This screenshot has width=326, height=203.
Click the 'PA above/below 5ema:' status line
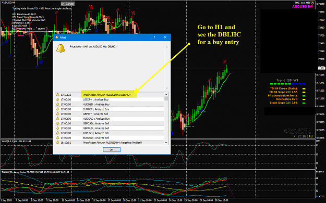283,95
